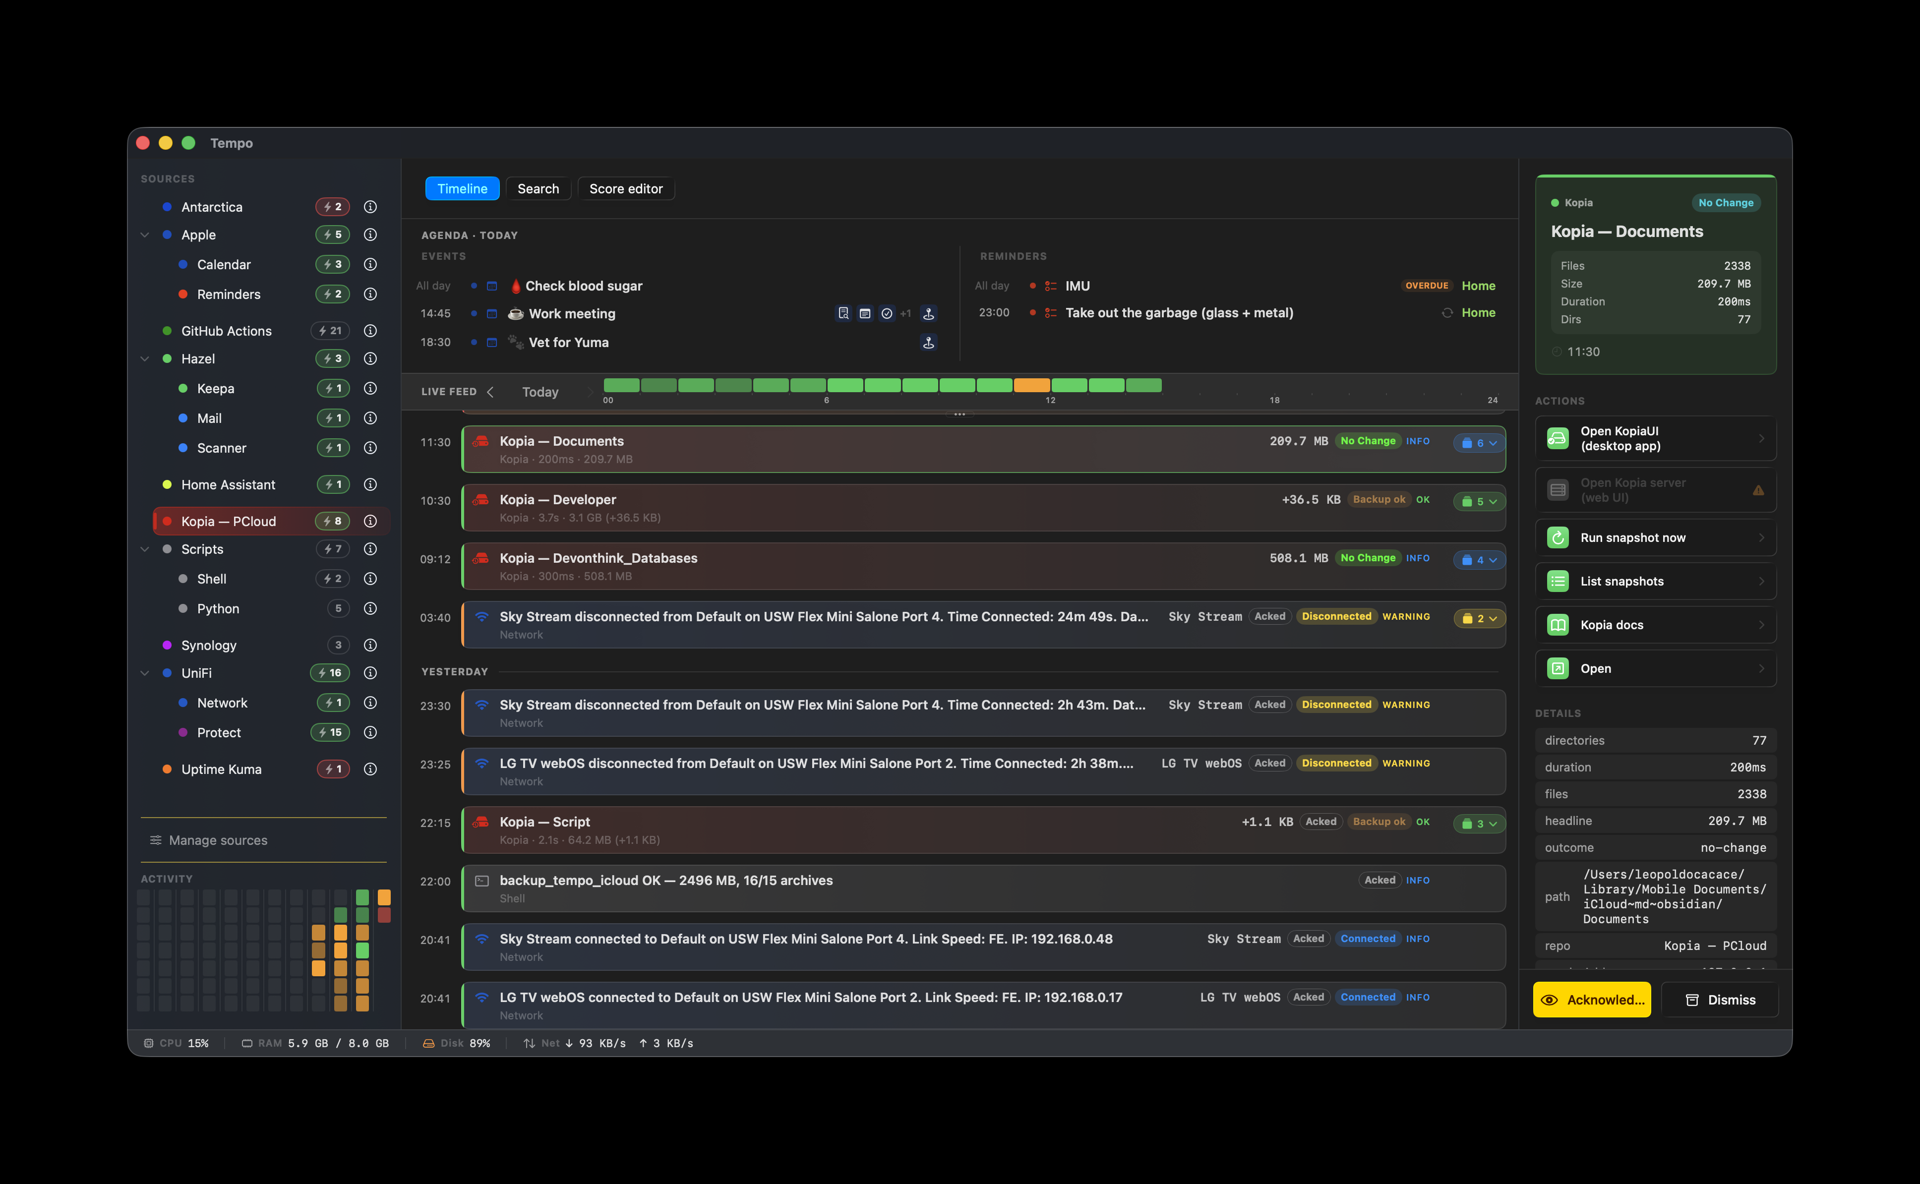Collapse the UniFi source group
This screenshot has width=1920, height=1184.
click(145, 673)
